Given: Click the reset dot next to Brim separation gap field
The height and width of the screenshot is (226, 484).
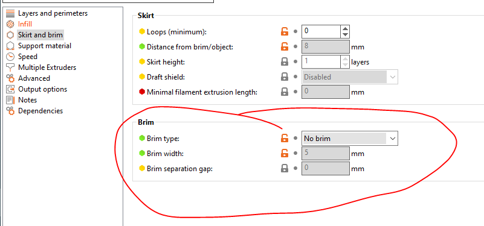Looking at the screenshot, I should point(295,168).
